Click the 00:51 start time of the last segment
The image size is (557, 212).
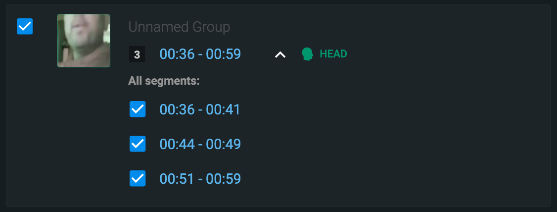(177, 178)
